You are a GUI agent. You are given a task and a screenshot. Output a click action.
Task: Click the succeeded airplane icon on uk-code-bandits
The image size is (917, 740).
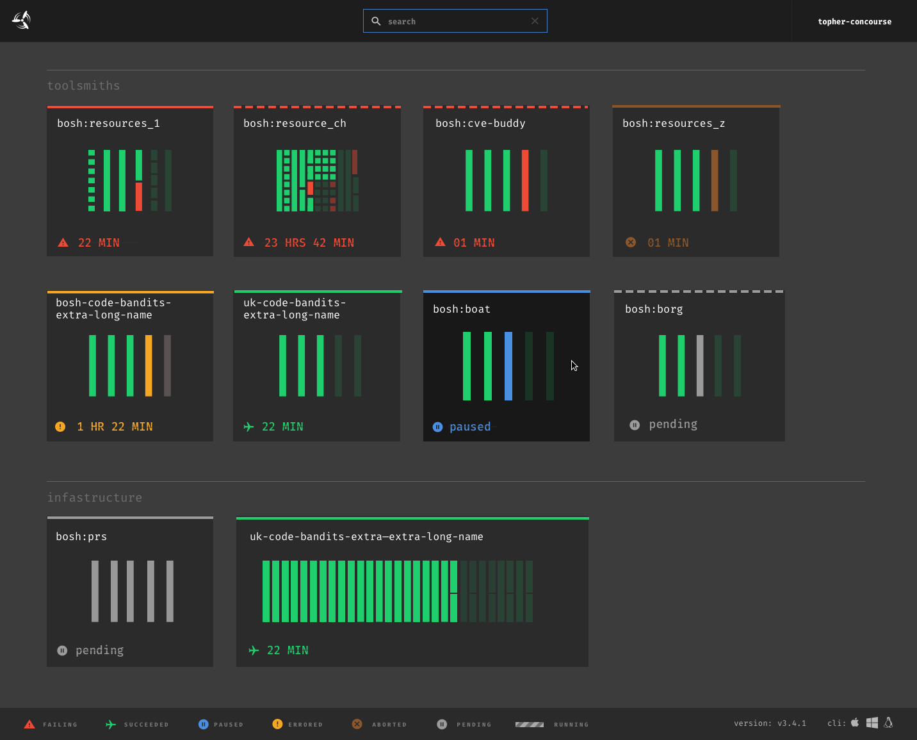(248, 426)
